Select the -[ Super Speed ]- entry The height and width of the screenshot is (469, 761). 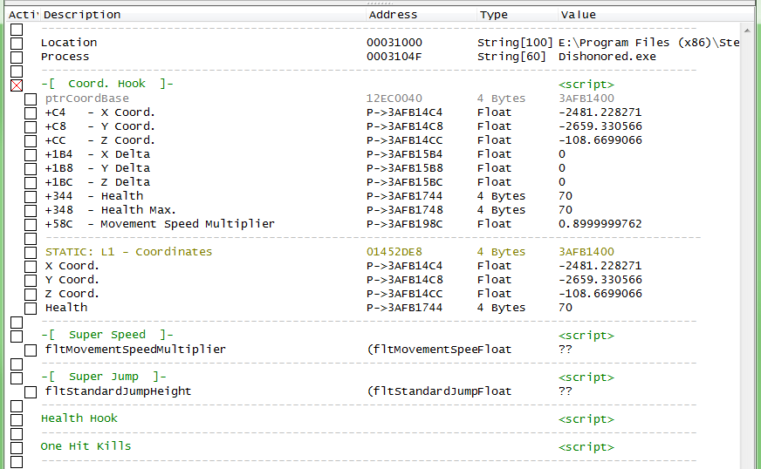[107, 335]
